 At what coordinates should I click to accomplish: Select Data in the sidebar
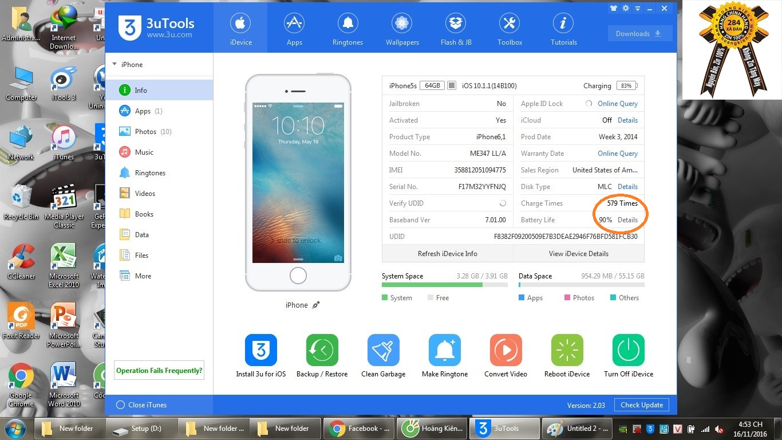pyautogui.click(x=159, y=235)
